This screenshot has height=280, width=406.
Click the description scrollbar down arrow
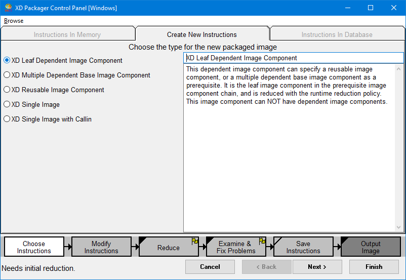pyautogui.click(x=399, y=227)
